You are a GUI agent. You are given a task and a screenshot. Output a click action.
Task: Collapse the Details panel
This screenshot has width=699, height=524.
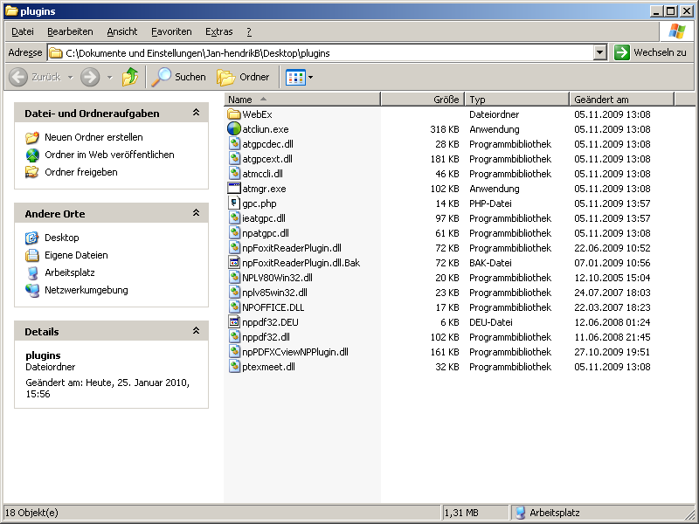tap(197, 332)
